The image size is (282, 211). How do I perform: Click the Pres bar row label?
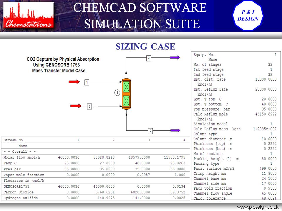pyautogui.click(x=12, y=169)
